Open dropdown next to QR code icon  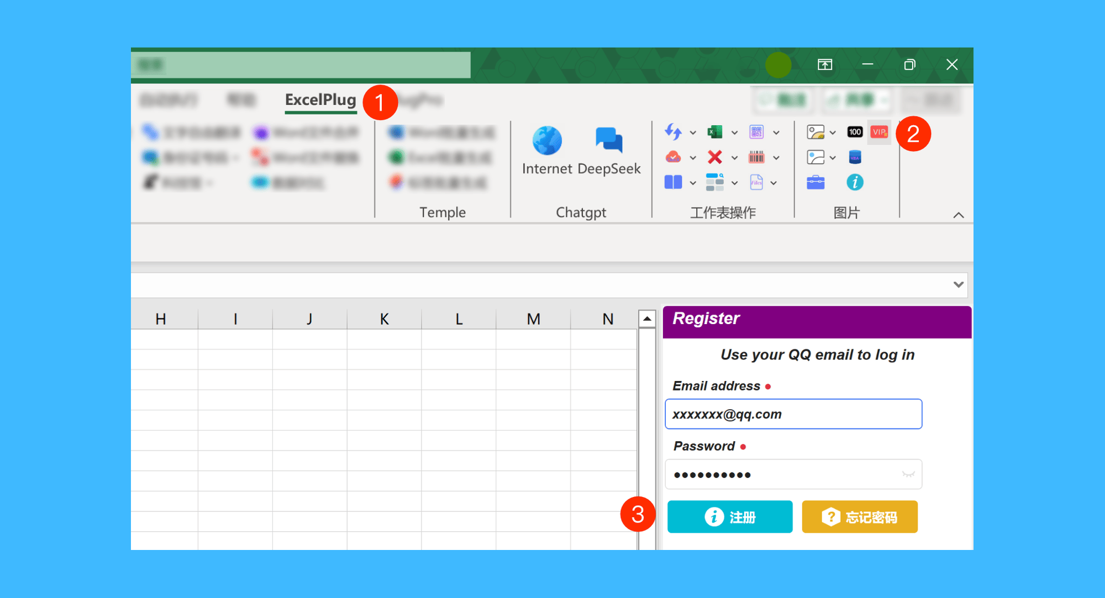click(776, 133)
